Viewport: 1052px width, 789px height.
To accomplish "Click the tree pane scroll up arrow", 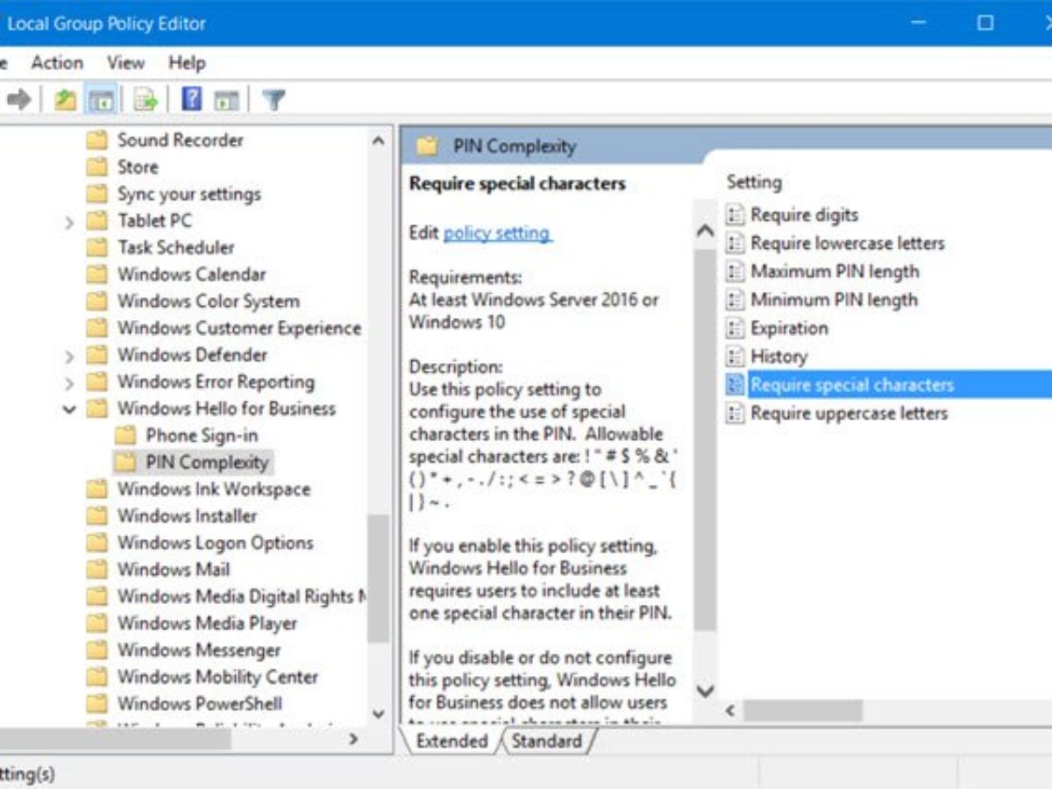I will click(x=378, y=140).
